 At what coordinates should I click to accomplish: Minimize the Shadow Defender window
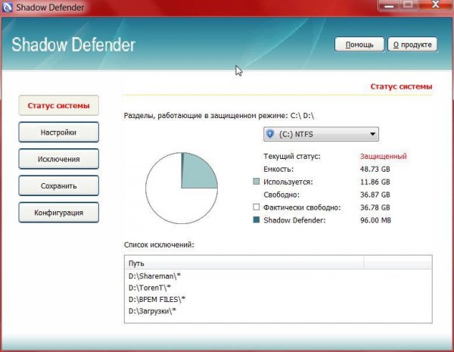(x=390, y=5)
